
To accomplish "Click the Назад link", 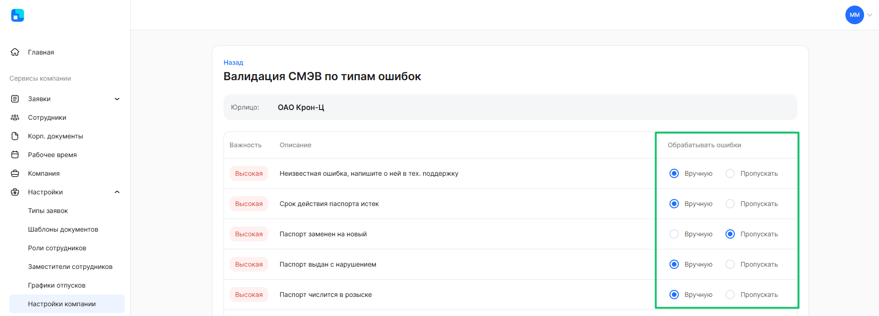I will click(x=233, y=62).
